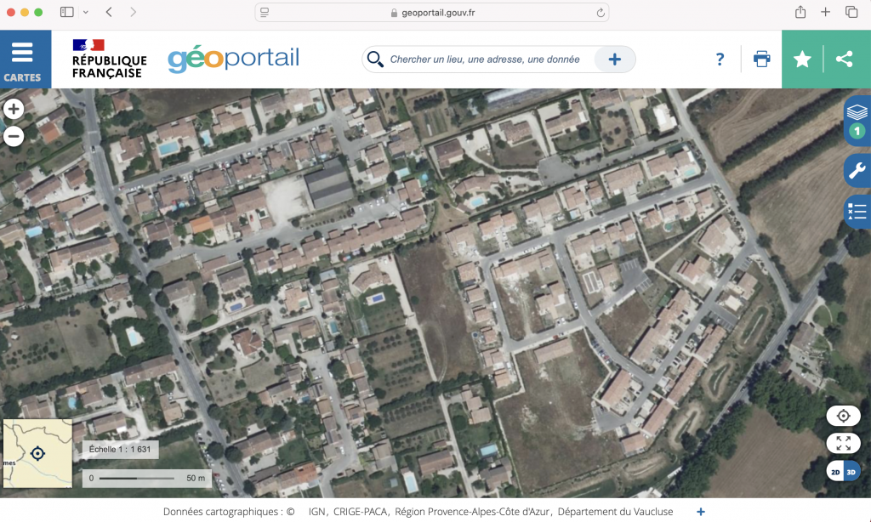Open the map tools wrench panel
Viewport: 871px width, 522px height.
point(857,170)
